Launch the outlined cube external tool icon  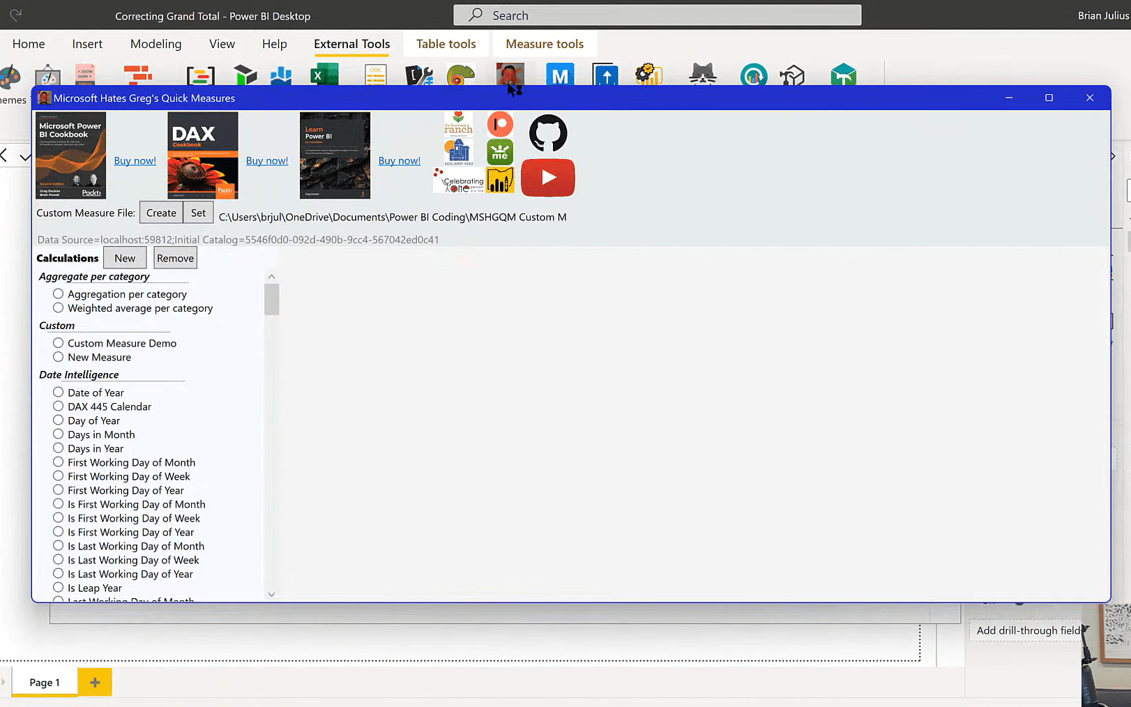792,75
